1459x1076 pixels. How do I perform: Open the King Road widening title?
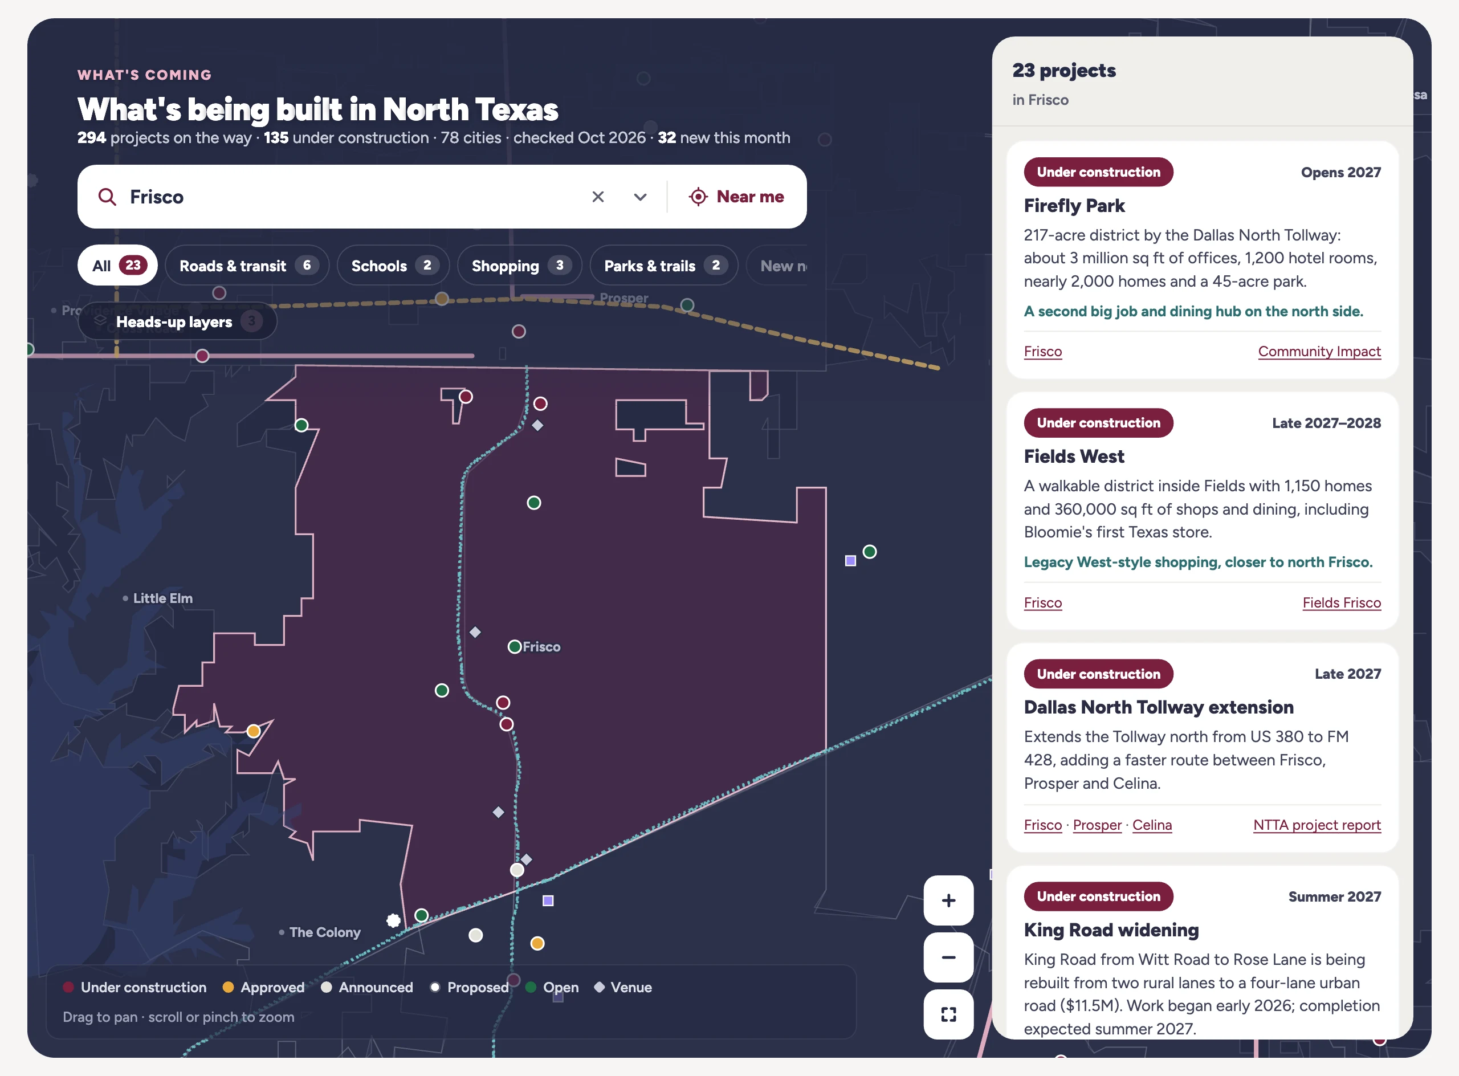click(1111, 930)
